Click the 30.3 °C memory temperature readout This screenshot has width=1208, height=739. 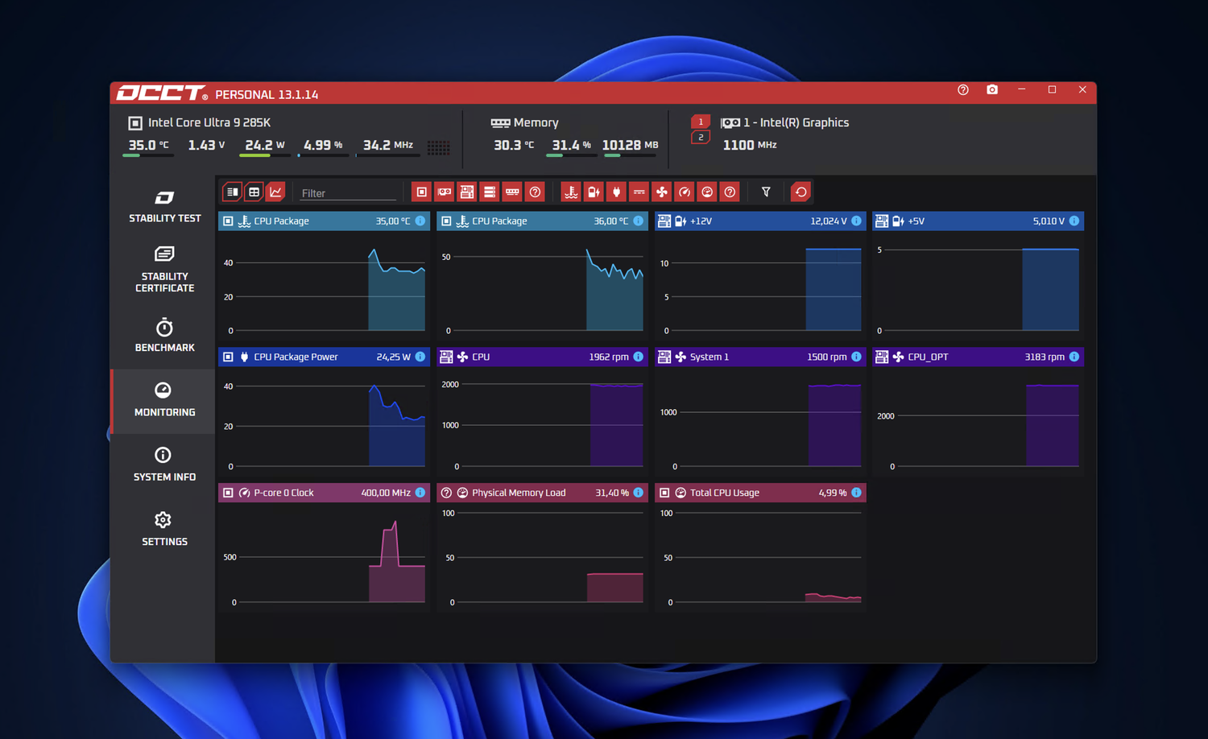click(x=514, y=145)
